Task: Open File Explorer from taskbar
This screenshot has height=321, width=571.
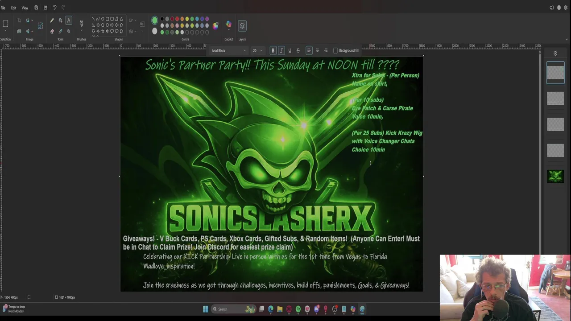Action: [x=280, y=309]
